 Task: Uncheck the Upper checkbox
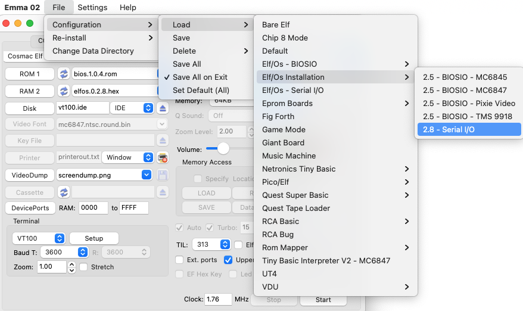[228, 260]
